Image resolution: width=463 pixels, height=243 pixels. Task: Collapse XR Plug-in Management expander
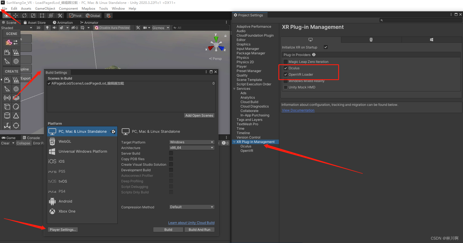[x=234, y=142]
